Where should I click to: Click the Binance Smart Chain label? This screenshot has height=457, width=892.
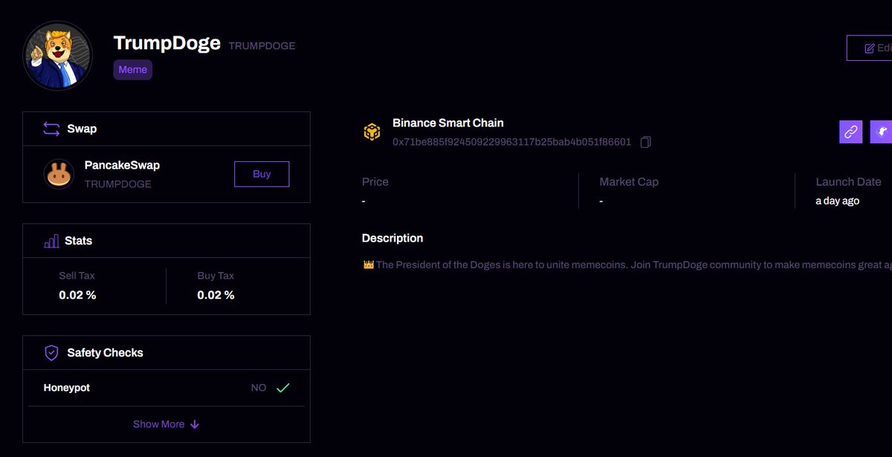coord(448,123)
